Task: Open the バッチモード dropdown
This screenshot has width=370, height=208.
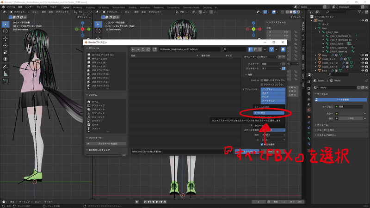Action: coord(271,68)
